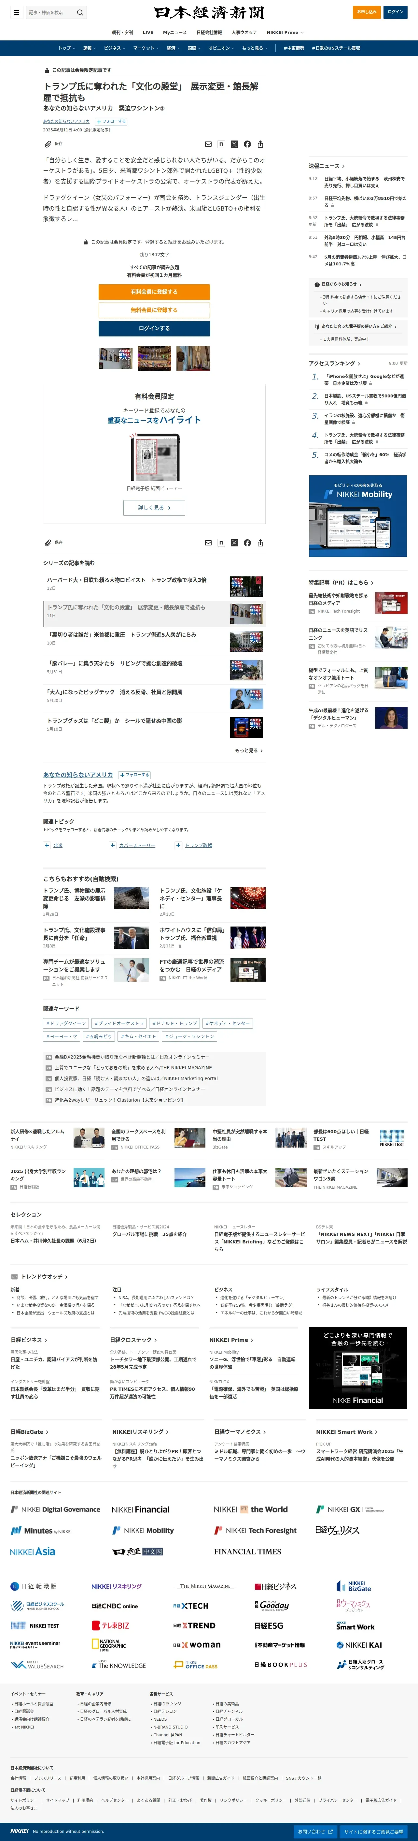The height and width of the screenshot is (1841, 418).
Task: Open the 日経ヴェリタス logo link
Action: pyautogui.click(x=337, y=1530)
